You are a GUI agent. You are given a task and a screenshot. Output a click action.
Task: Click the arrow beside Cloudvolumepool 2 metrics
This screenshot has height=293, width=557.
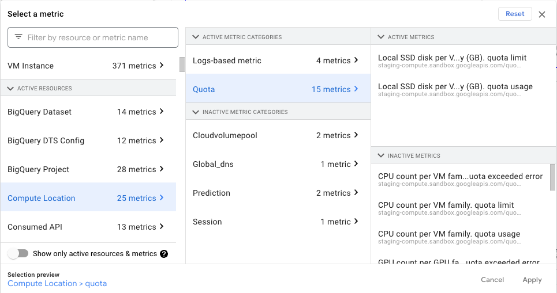coord(356,135)
